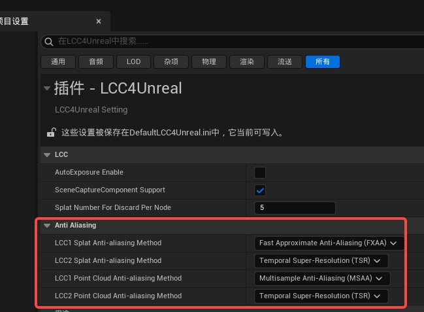Enable the AutoExposure Enable checkbox
The height and width of the screenshot is (312, 424).
point(260,173)
